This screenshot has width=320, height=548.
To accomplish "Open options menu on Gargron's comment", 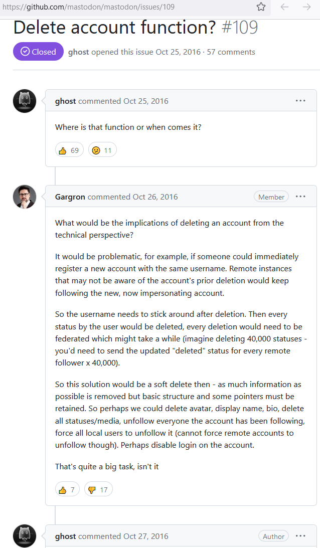I will pyautogui.click(x=300, y=197).
